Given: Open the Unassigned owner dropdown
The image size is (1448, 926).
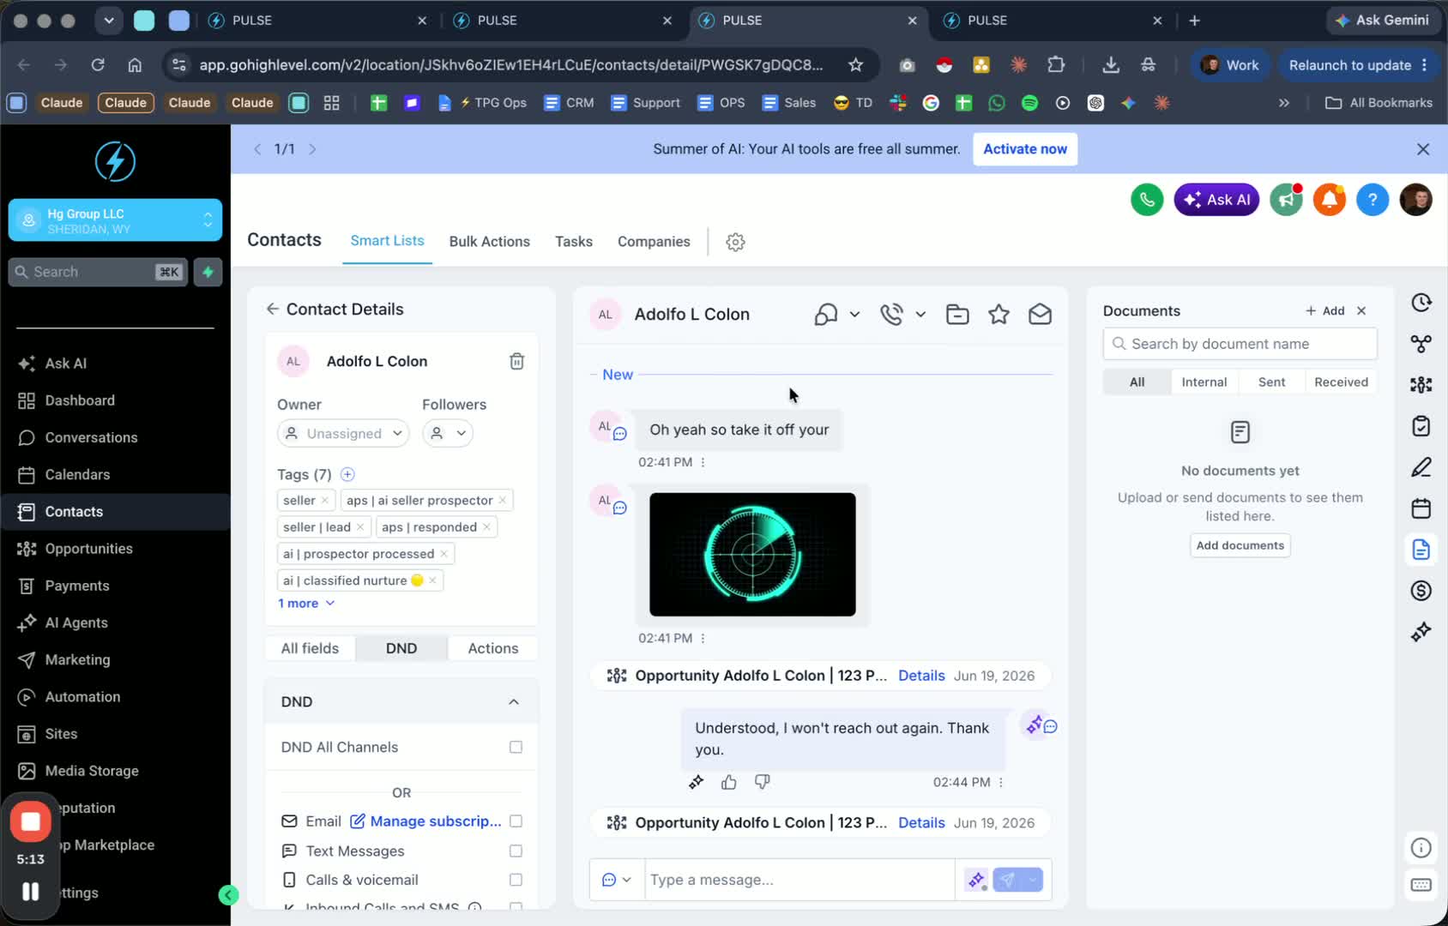Looking at the screenshot, I should click(x=343, y=433).
